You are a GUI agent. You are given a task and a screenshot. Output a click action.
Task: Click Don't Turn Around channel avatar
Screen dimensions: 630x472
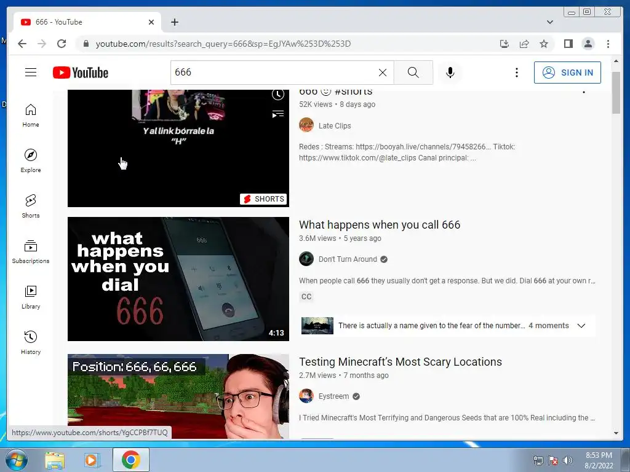(x=306, y=259)
